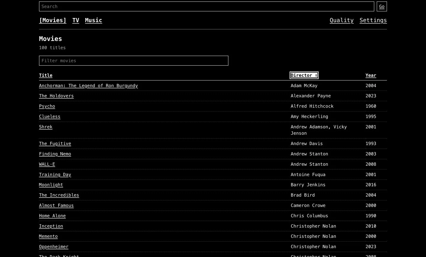Focus the Filter movies input box

pos(134,61)
